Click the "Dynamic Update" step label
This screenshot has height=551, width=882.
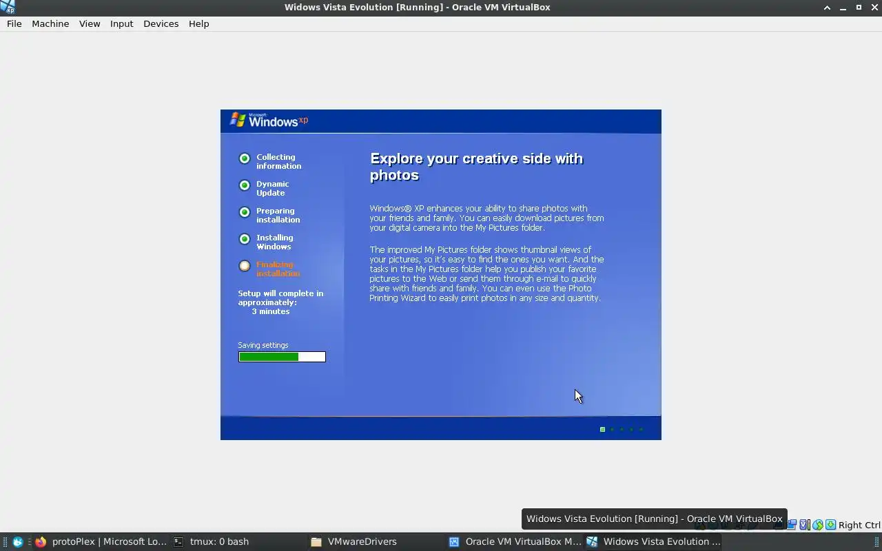coord(272,188)
